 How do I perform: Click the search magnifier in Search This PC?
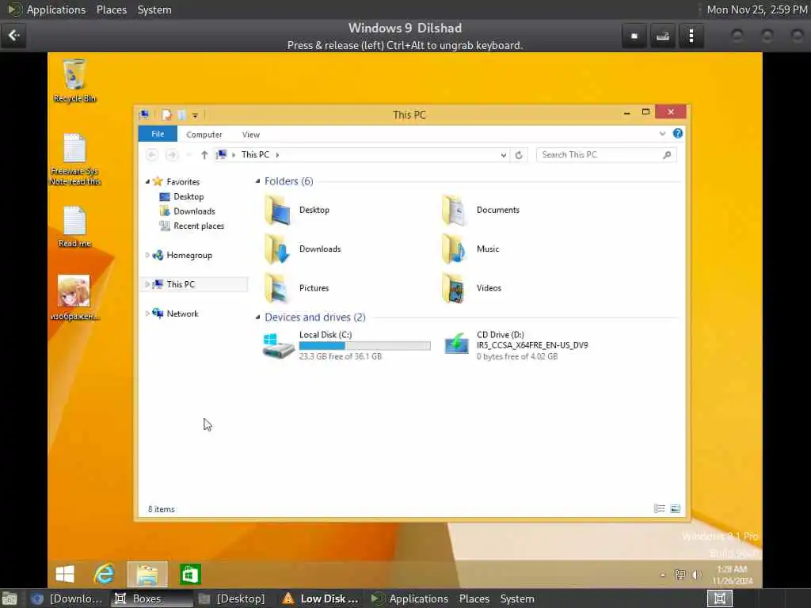point(667,154)
